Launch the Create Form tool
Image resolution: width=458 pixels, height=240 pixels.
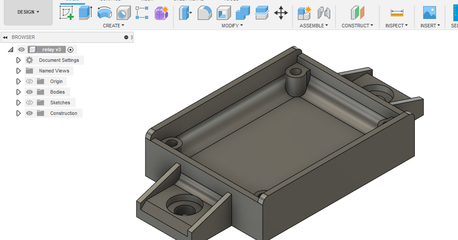tap(161, 13)
